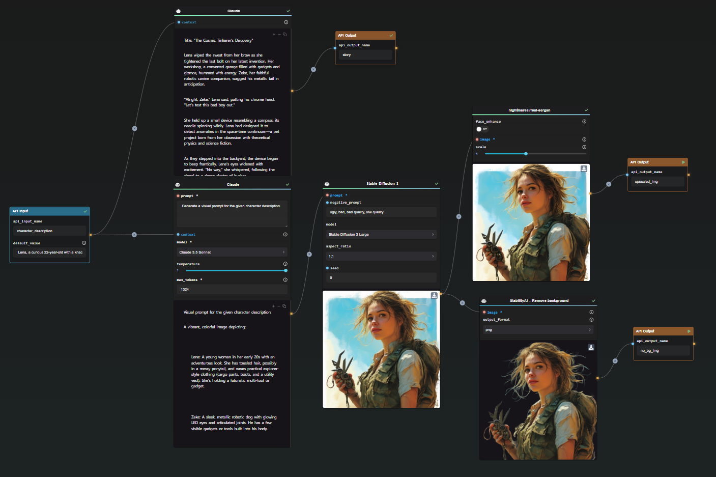Open the context info icon on the story Claude node
The image size is (716, 477).
[x=286, y=22]
